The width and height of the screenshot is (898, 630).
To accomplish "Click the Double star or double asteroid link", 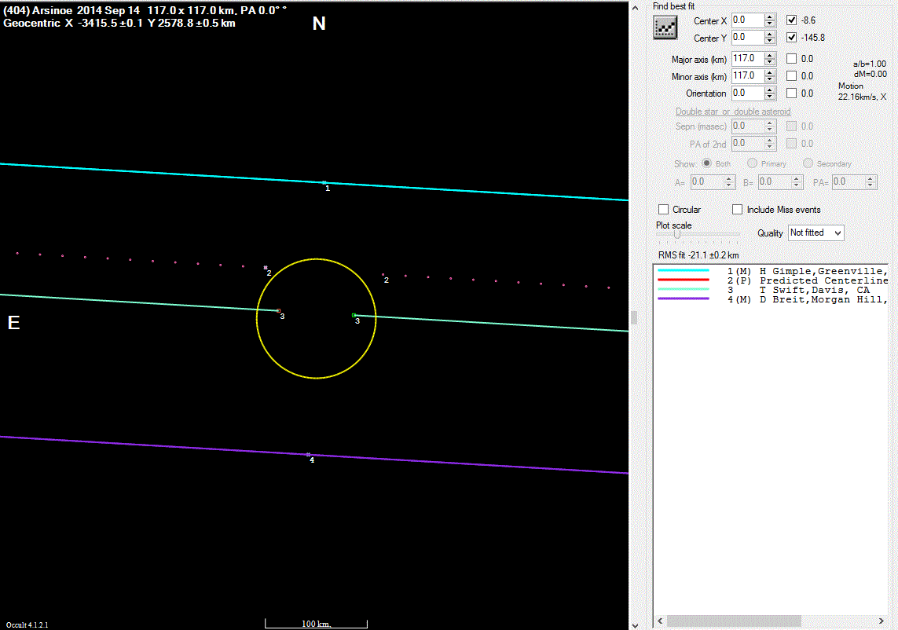I will pyautogui.click(x=733, y=112).
